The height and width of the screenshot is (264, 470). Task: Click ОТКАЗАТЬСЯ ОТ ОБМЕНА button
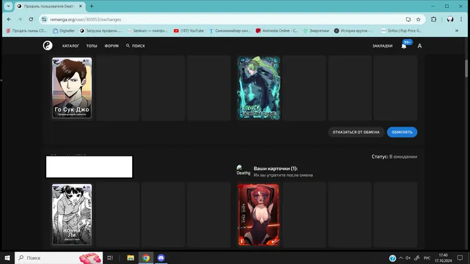[356, 132]
